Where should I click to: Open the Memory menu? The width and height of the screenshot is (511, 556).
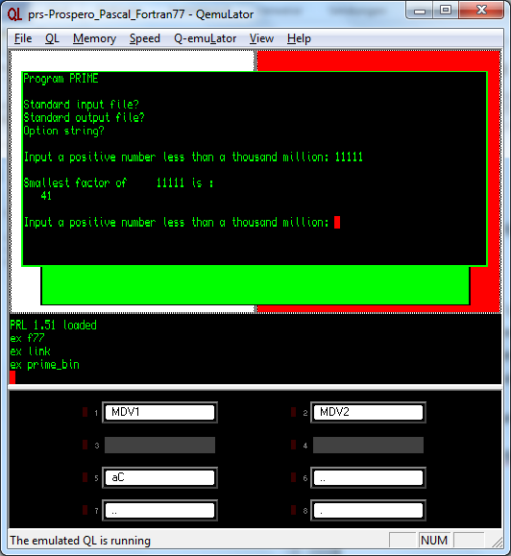(x=94, y=38)
